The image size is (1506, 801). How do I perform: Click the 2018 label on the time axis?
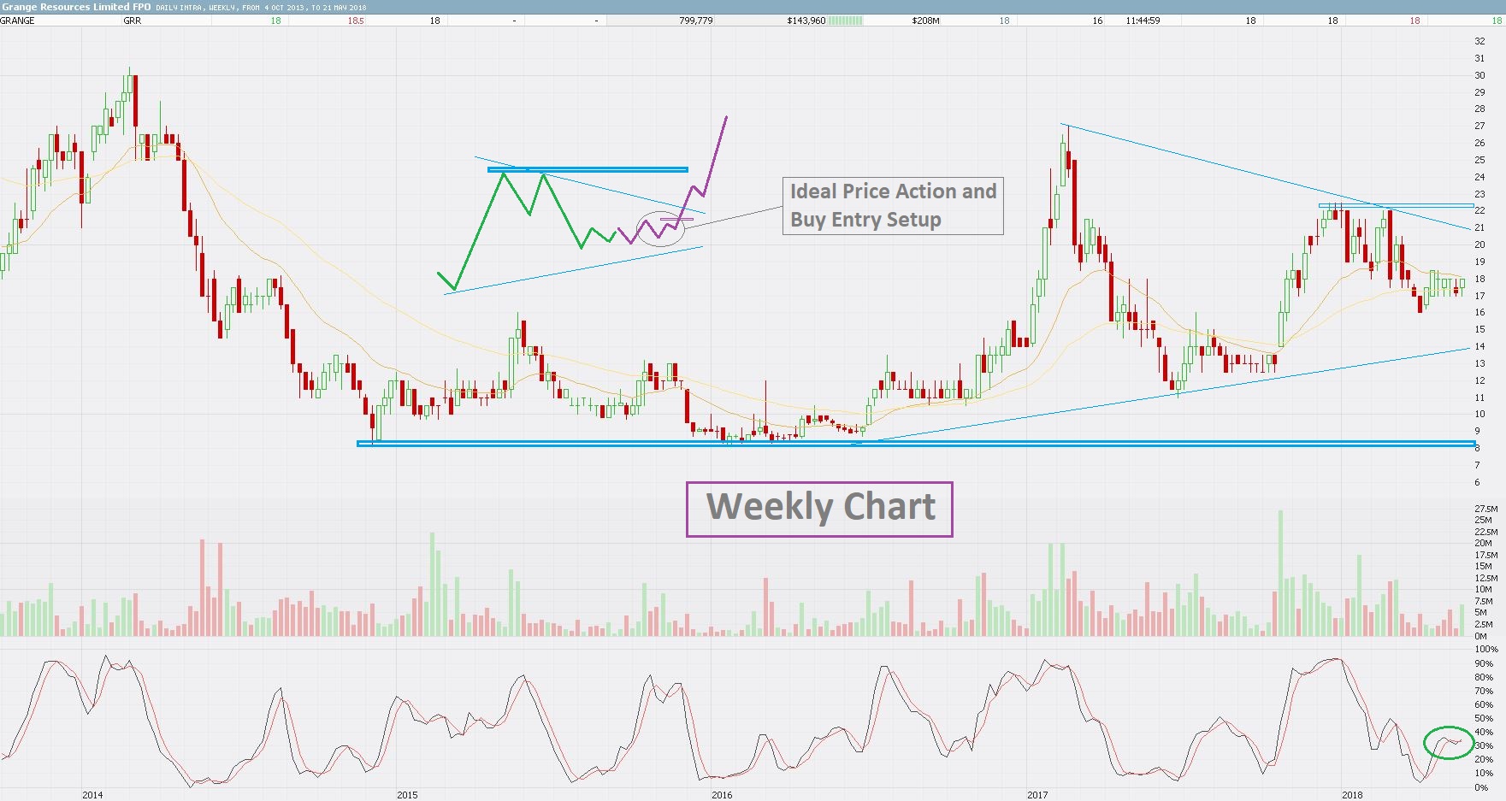click(x=1352, y=795)
